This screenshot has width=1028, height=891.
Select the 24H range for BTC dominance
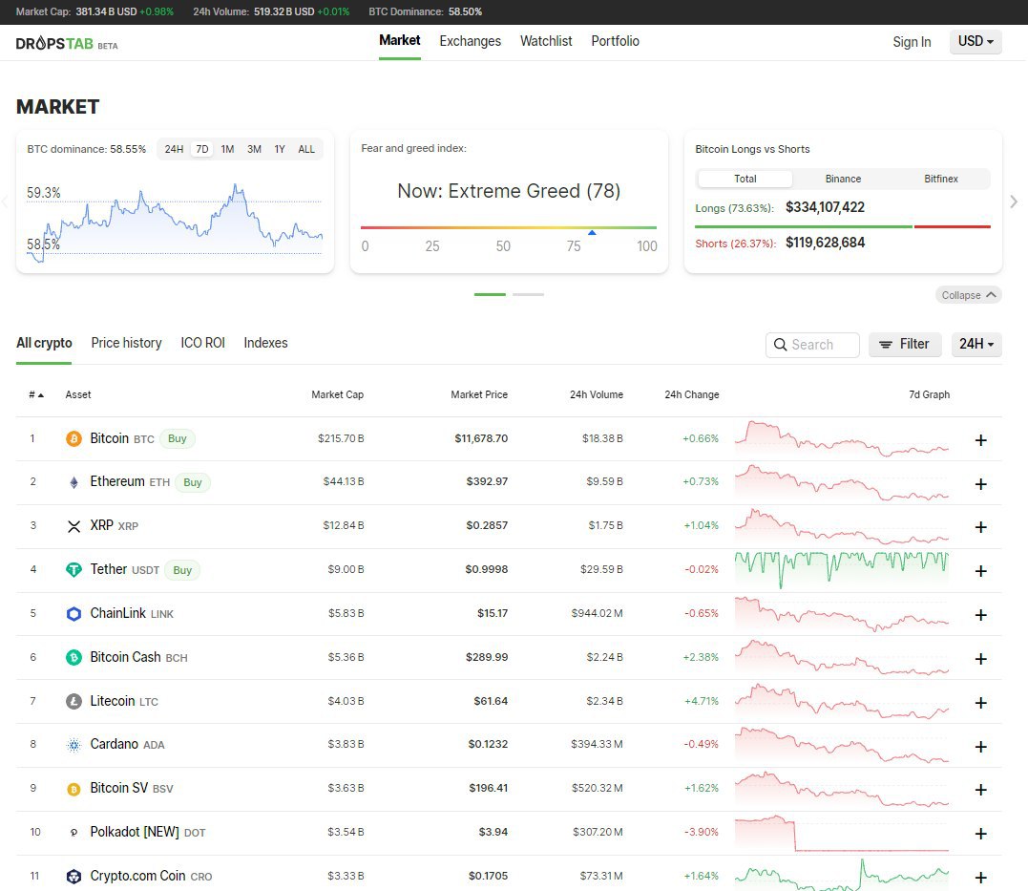174,149
